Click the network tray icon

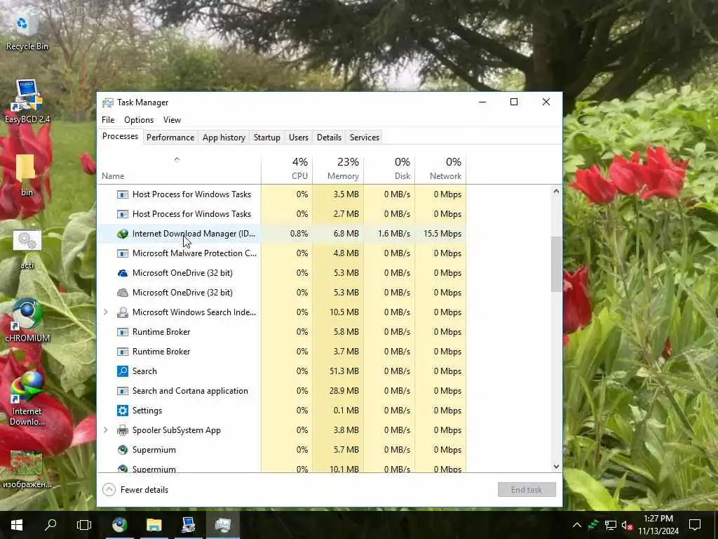tap(611, 525)
